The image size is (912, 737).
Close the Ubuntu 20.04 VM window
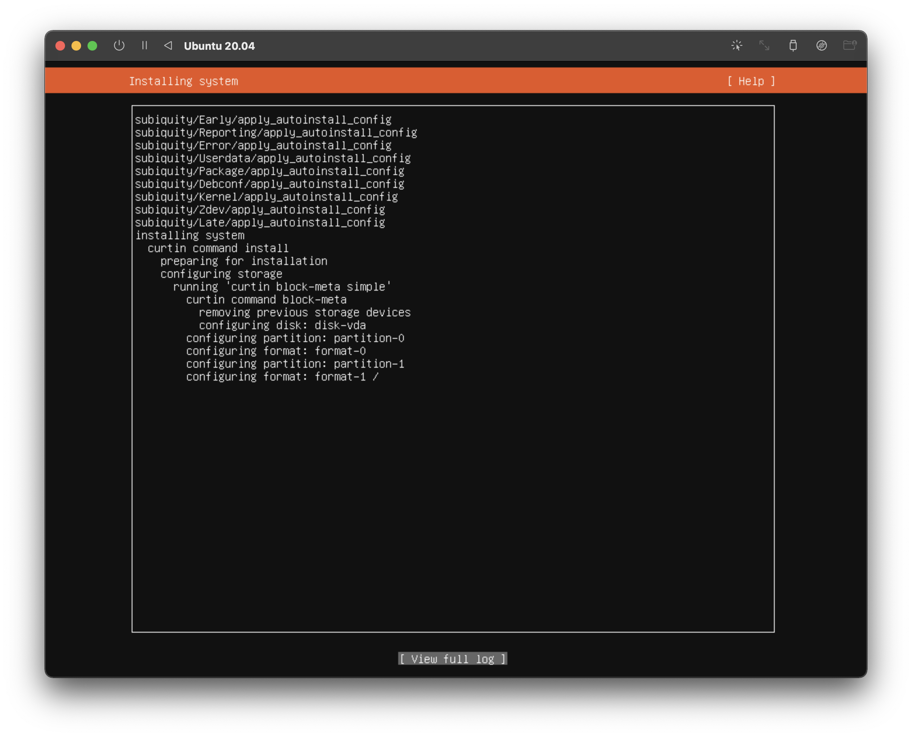pyautogui.click(x=60, y=46)
